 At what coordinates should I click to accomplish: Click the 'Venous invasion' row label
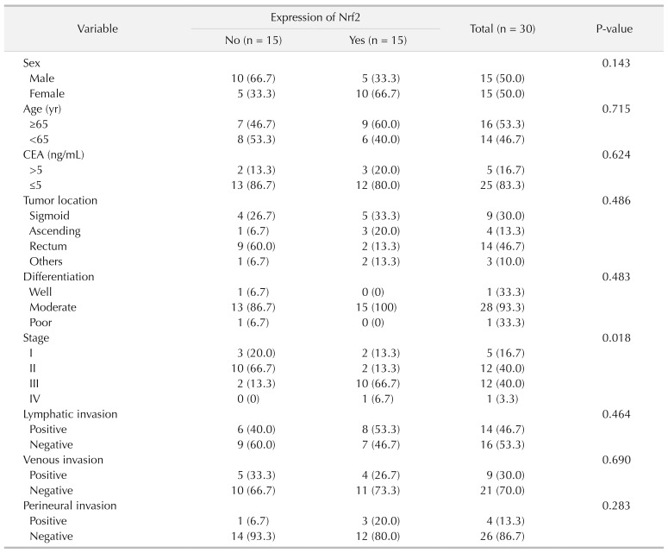[62, 458]
